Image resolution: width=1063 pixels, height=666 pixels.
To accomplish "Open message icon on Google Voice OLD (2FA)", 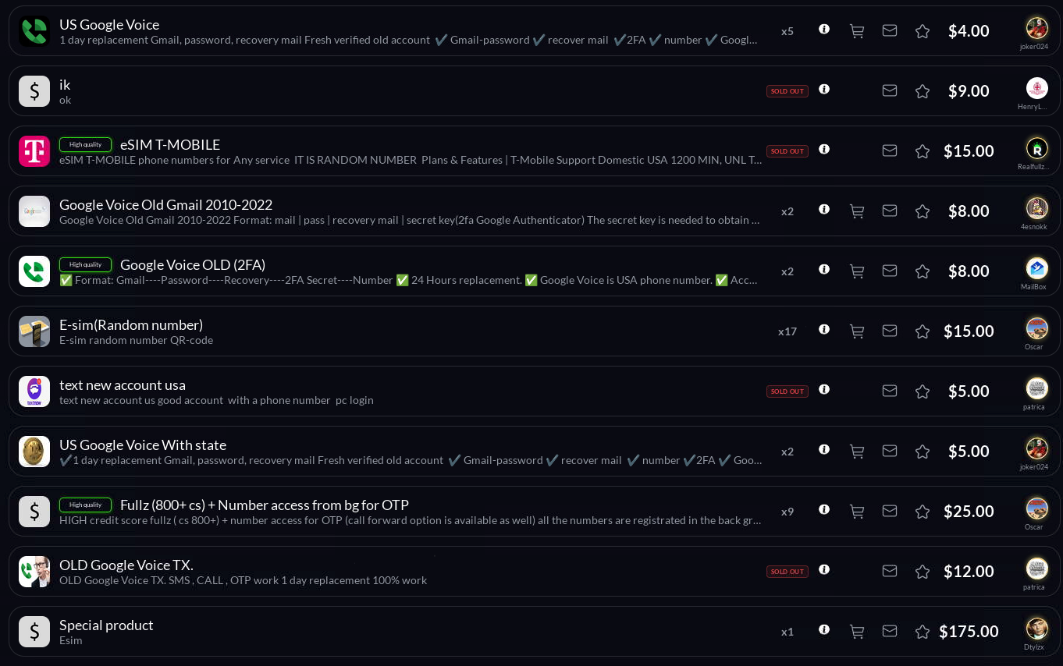I will coord(890,271).
